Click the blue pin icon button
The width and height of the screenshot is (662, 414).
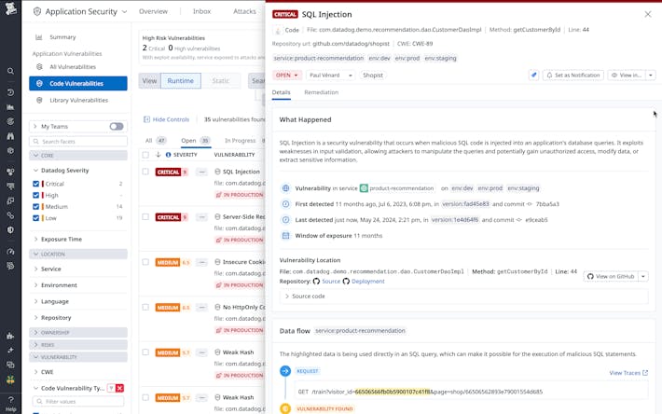tap(534, 75)
